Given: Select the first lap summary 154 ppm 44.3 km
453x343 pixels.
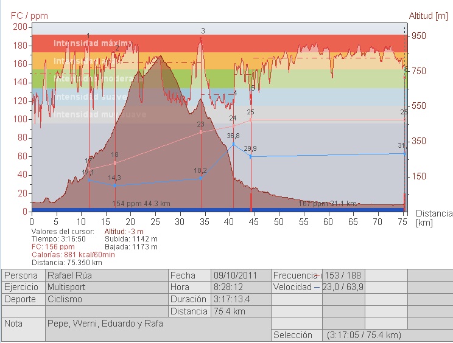Looking at the screenshot, I should [141, 203].
